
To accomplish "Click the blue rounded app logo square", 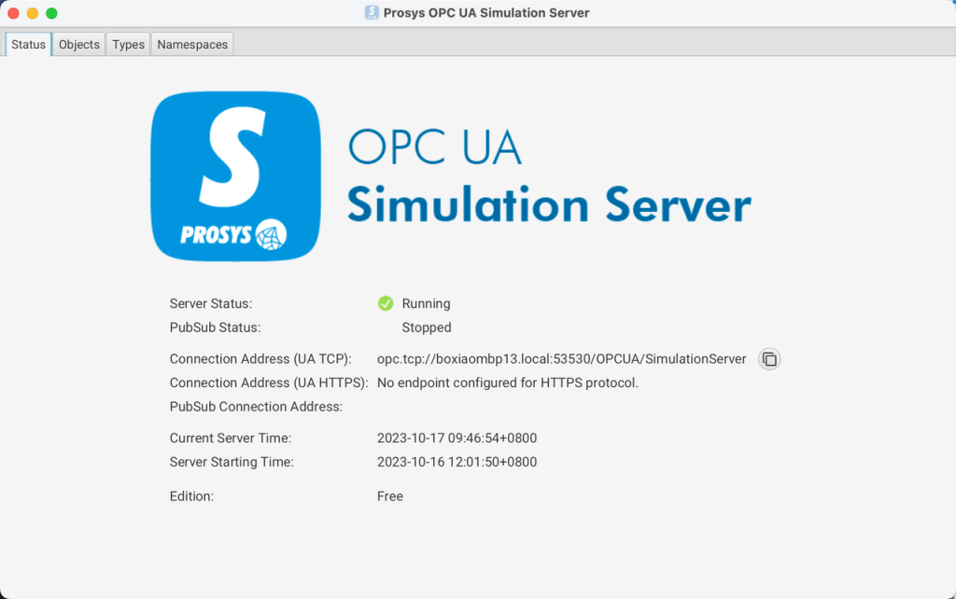I will click(x=235, y=175).
